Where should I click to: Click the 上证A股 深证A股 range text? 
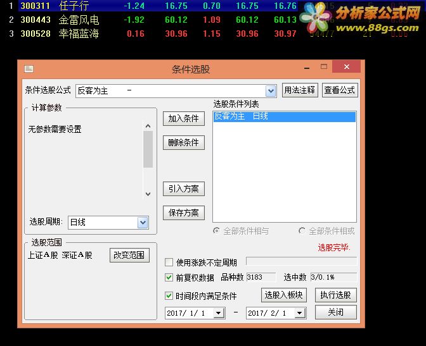tap(60, 256)
